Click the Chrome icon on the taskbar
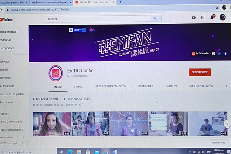Screen dimensions: 231x154 106,152
